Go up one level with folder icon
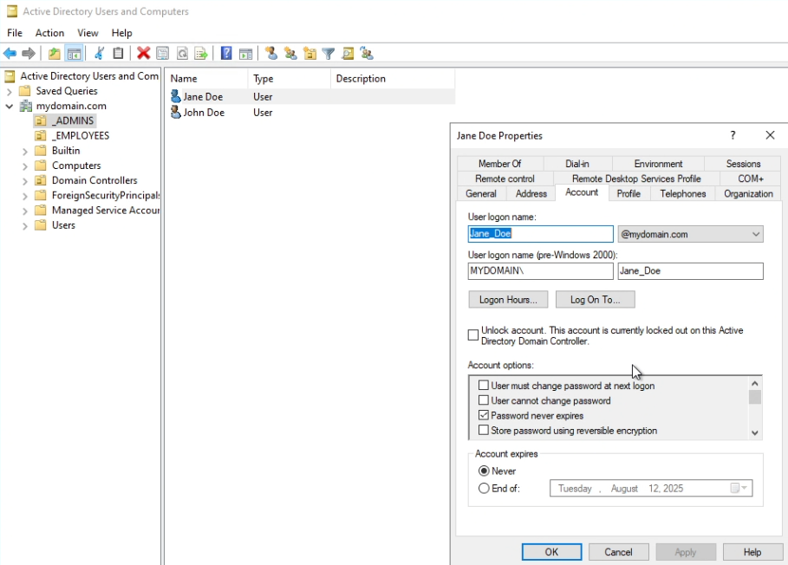This screenshot has width=788, height=565. click(55, 53)
